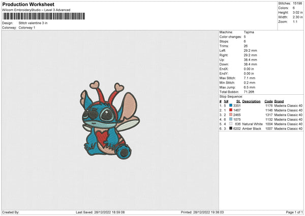Click the Machine value Tajima
This screenshot has width=305, height=216.
(x=249, y=32)
